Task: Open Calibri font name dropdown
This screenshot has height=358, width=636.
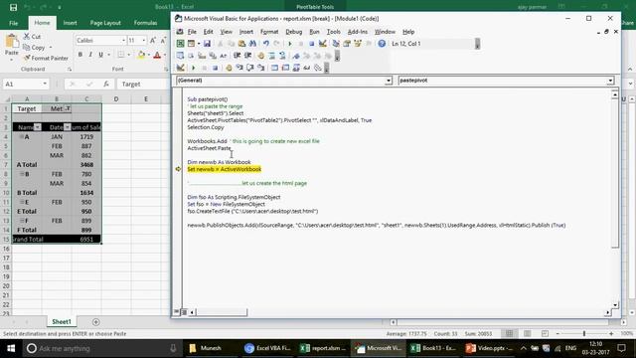Action: (x=123, y=40)
